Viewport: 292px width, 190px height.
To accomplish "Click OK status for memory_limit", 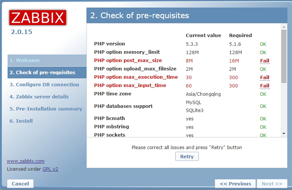I will pos(263,53).
